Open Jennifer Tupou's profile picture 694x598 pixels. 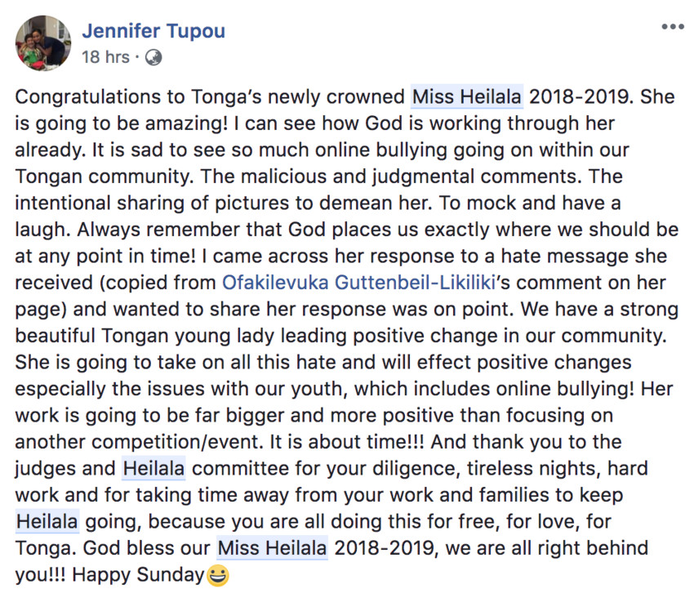coord(43,43)
